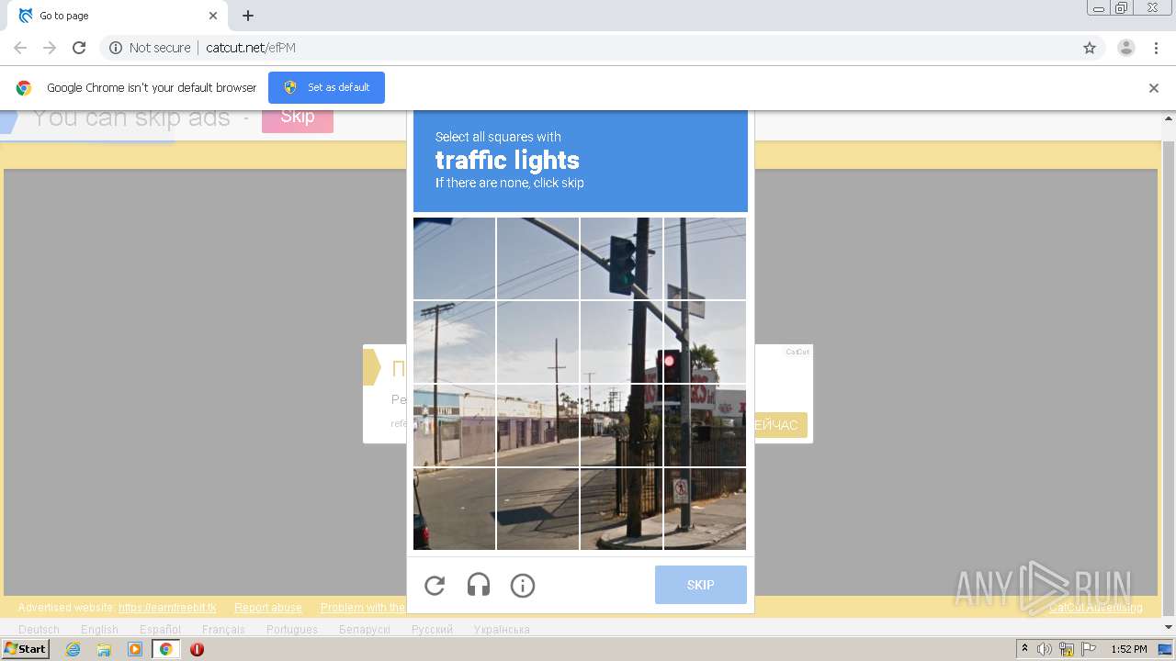The image size is (1176, 661).
Task: Click Chrome taskbar button
Action: tap(166, 649)
